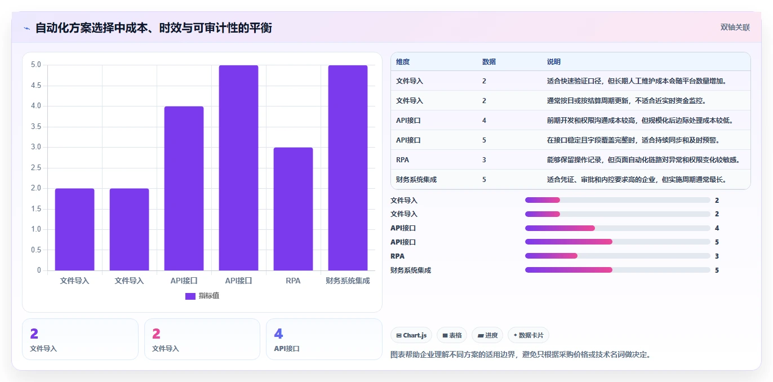Click the 5.0 label on the y-axis
The image size is (773, 382).
[36, 65]
